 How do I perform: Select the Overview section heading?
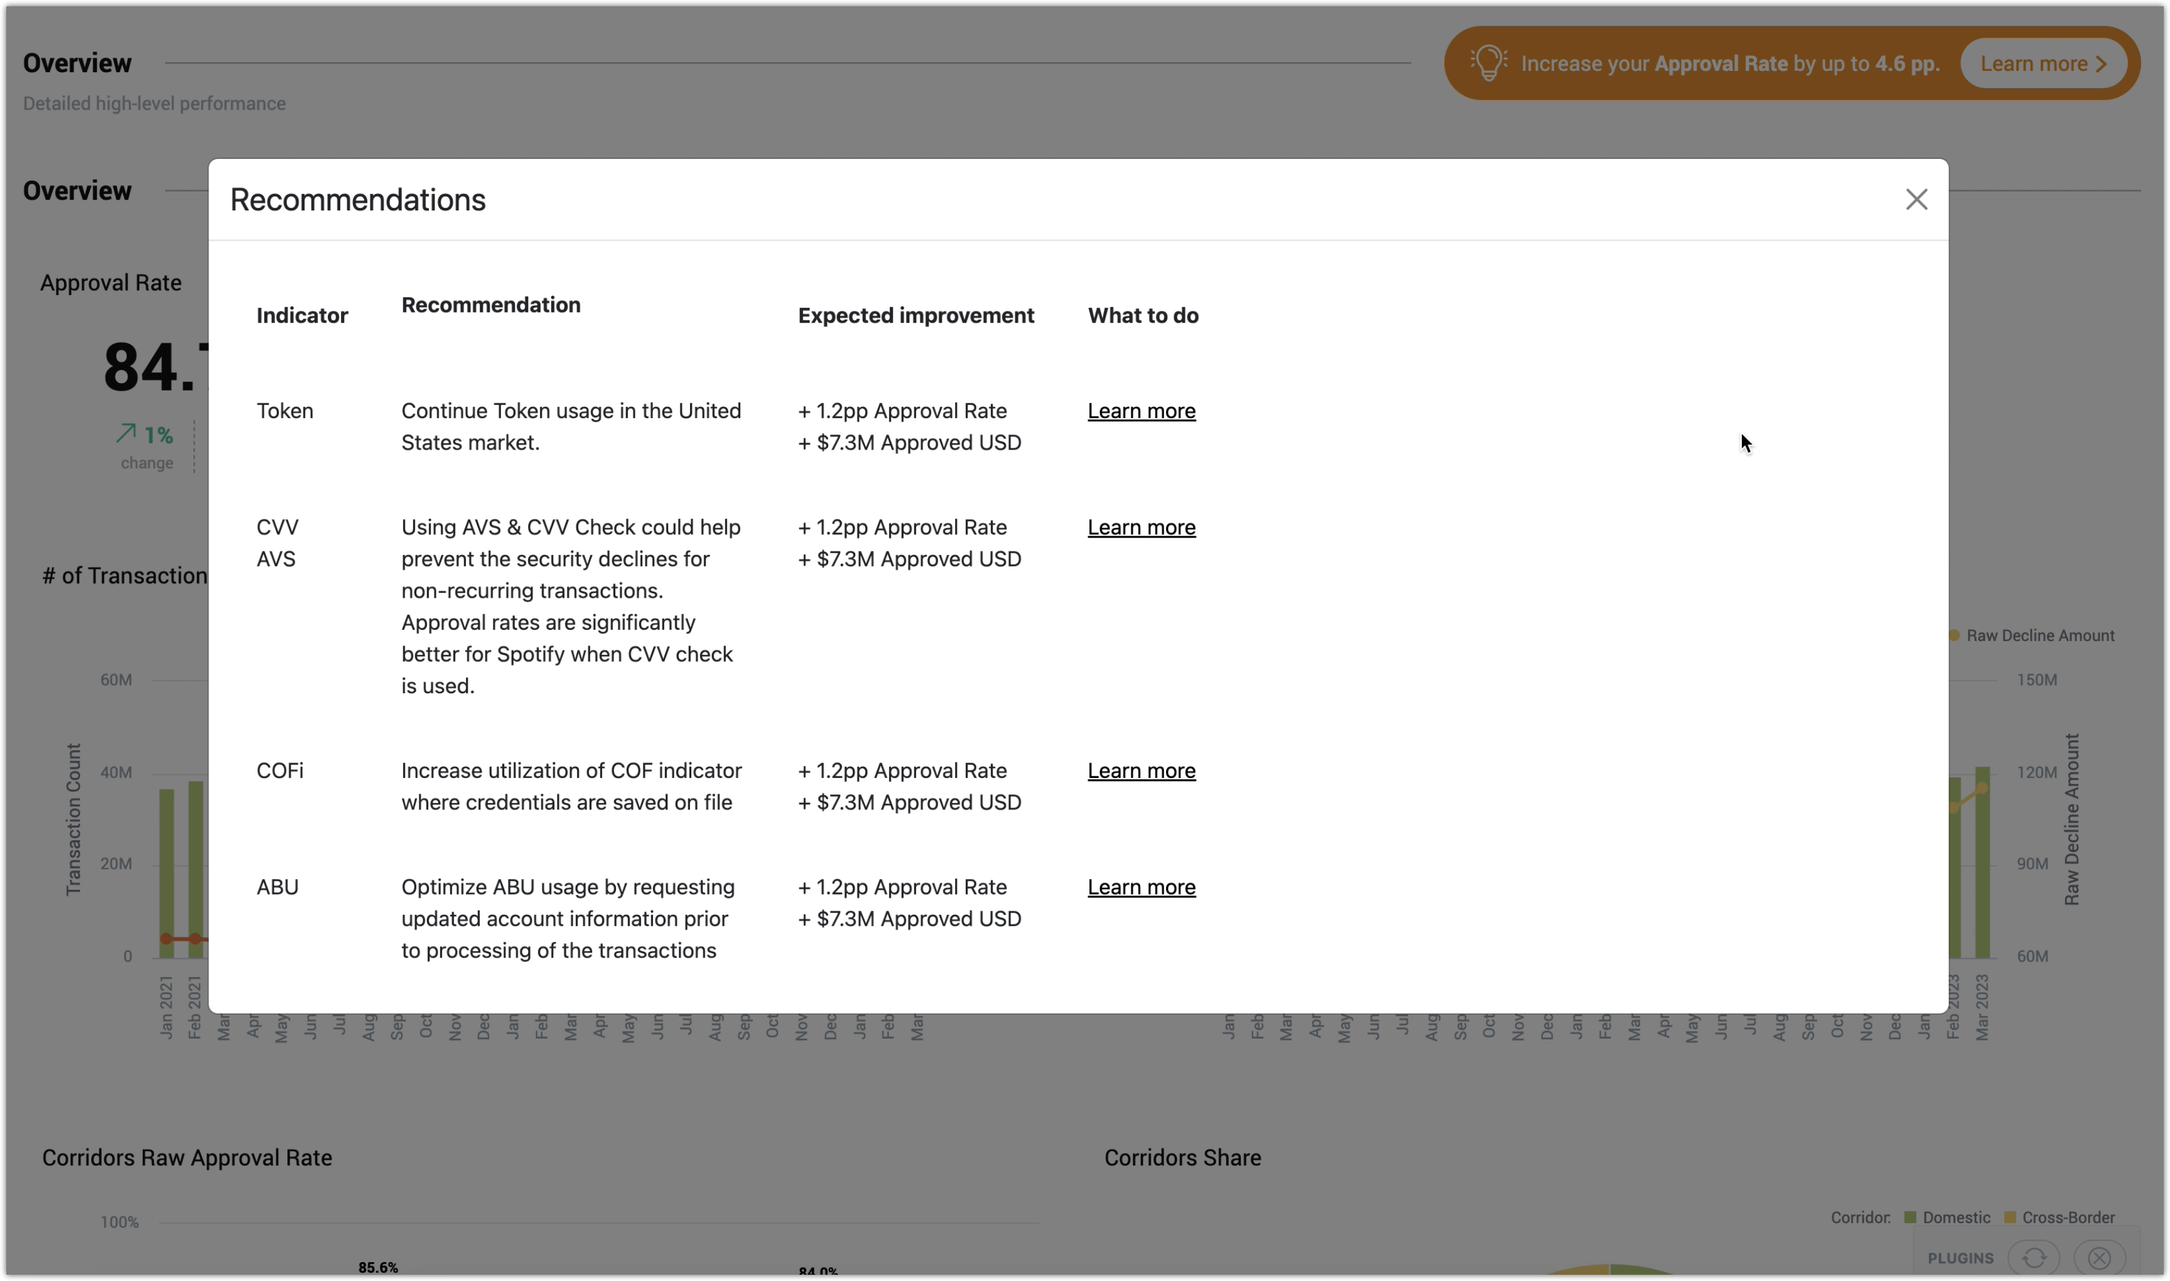tap(77, 62)
